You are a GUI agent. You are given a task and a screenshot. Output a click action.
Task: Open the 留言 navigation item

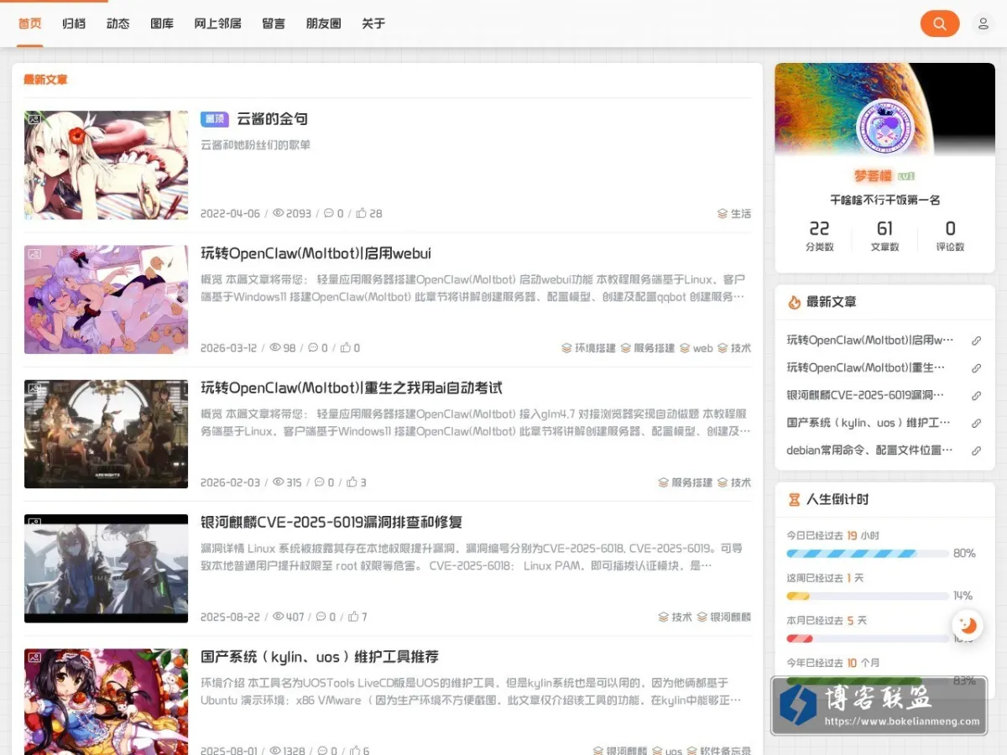274,23
